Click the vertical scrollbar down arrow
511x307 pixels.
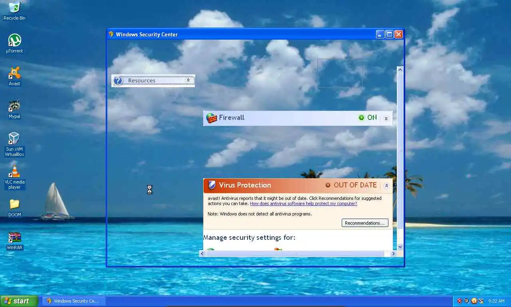coord(400,247)
